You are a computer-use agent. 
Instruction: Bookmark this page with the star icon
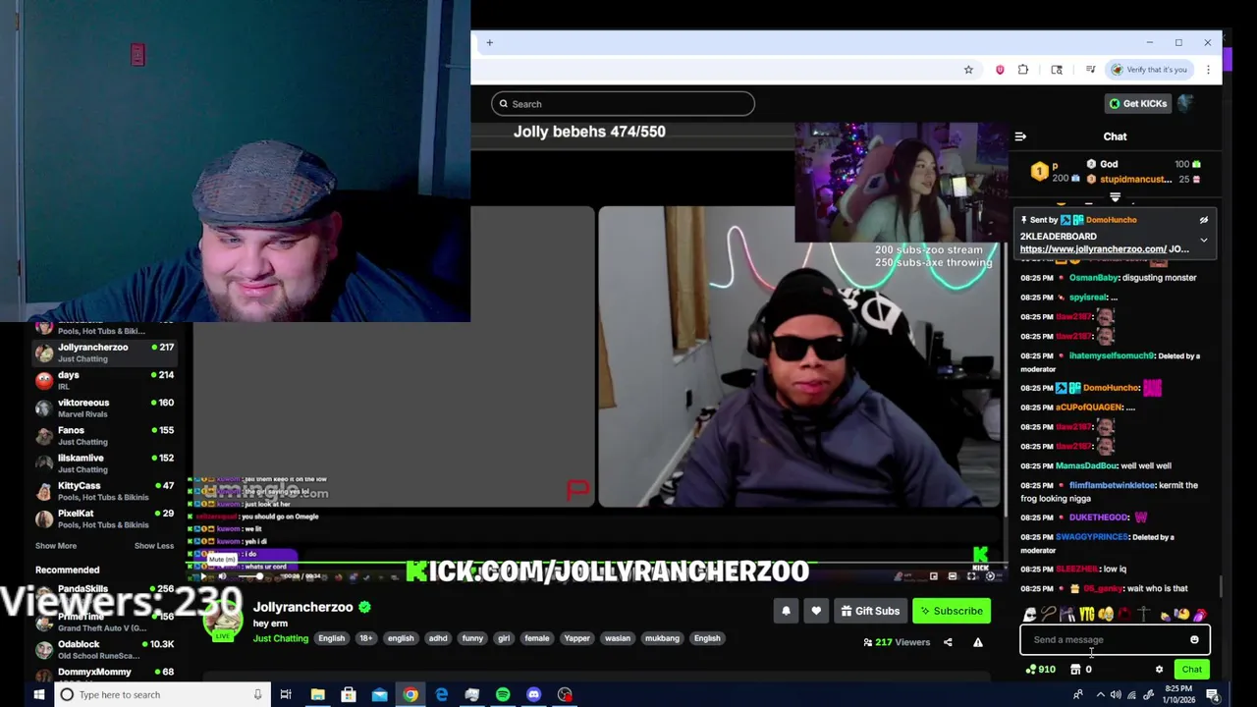tap(968, 70)
